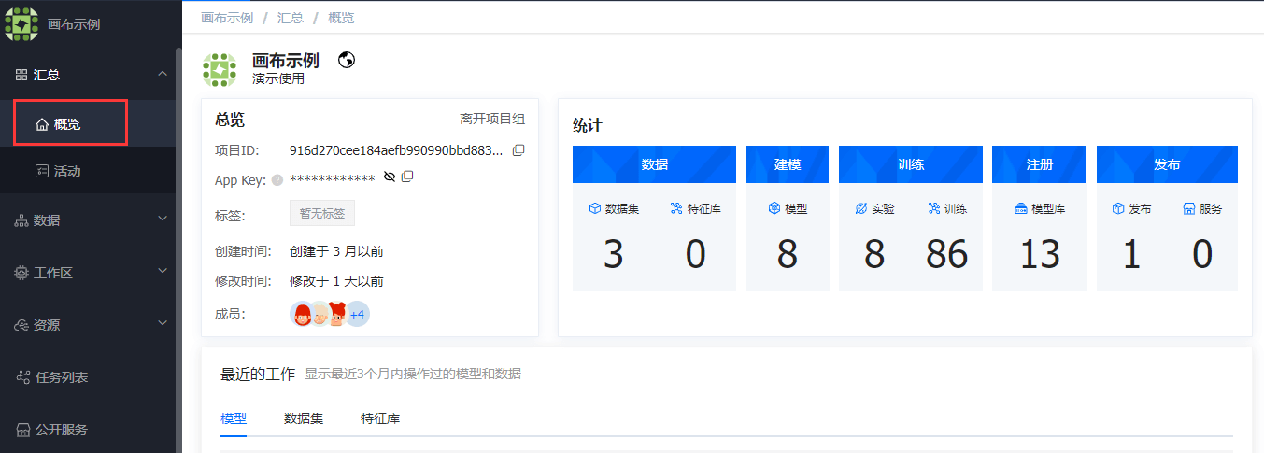1264x453 pixels.
Task: Switch to the 数据集 tab in recent work
Action: coord(304,418)
